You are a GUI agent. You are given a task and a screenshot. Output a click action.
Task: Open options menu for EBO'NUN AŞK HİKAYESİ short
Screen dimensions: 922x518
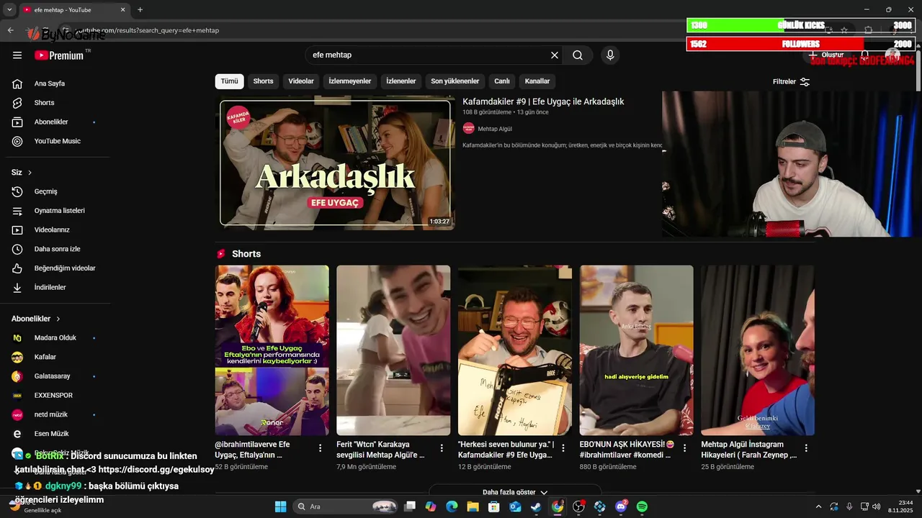point(684,447)
